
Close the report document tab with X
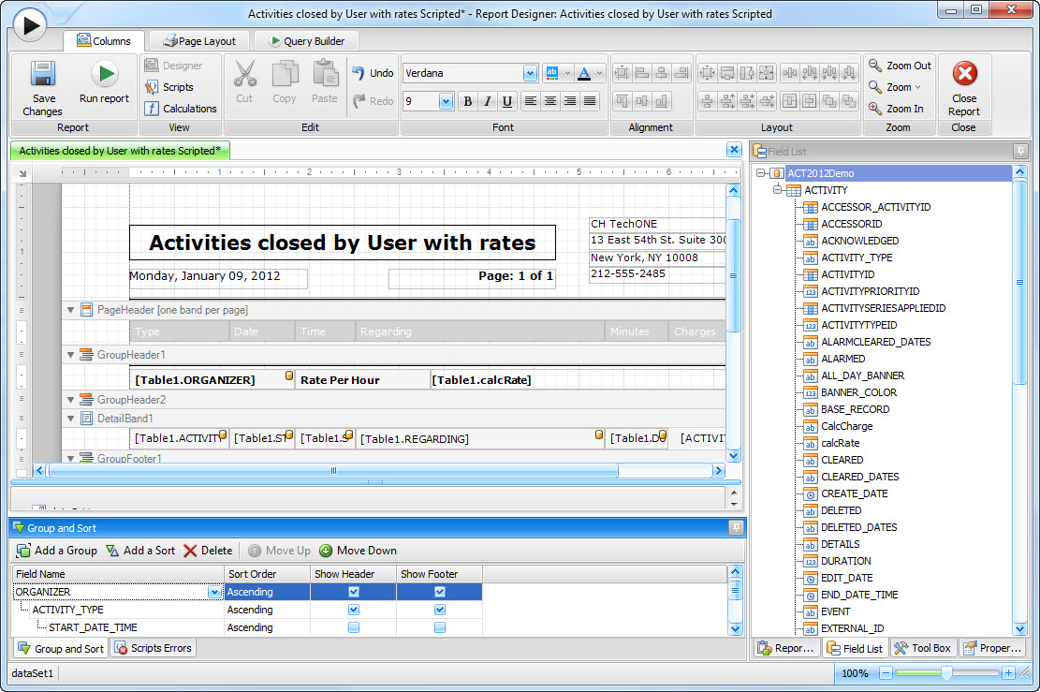click(734, 150)
